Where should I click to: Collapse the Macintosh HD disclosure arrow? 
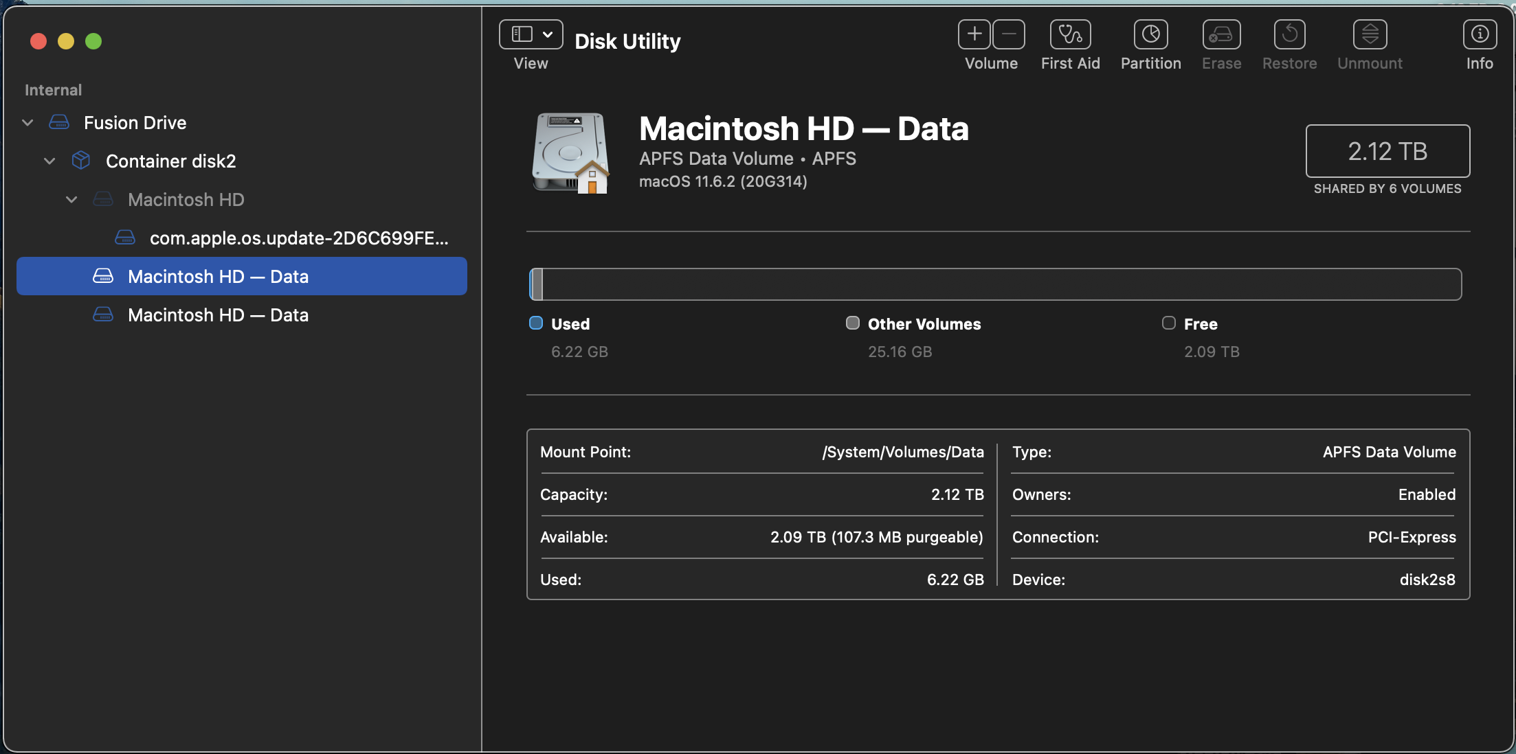tap(71, 200)
